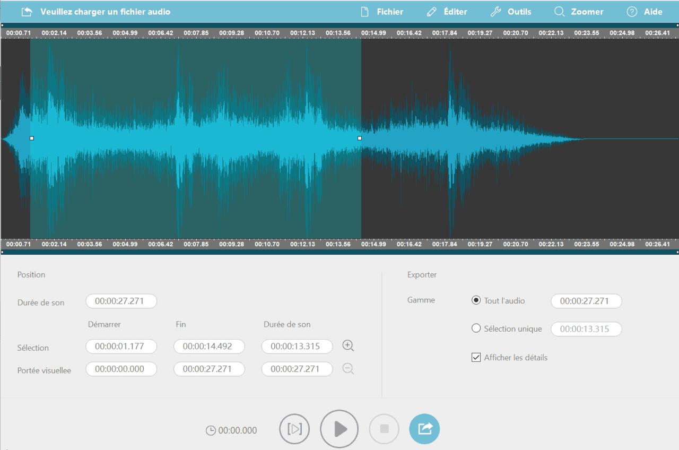Click the "Fin" column header
The width and height of the screenshot is (679, 450).
(x=181, y=324)
